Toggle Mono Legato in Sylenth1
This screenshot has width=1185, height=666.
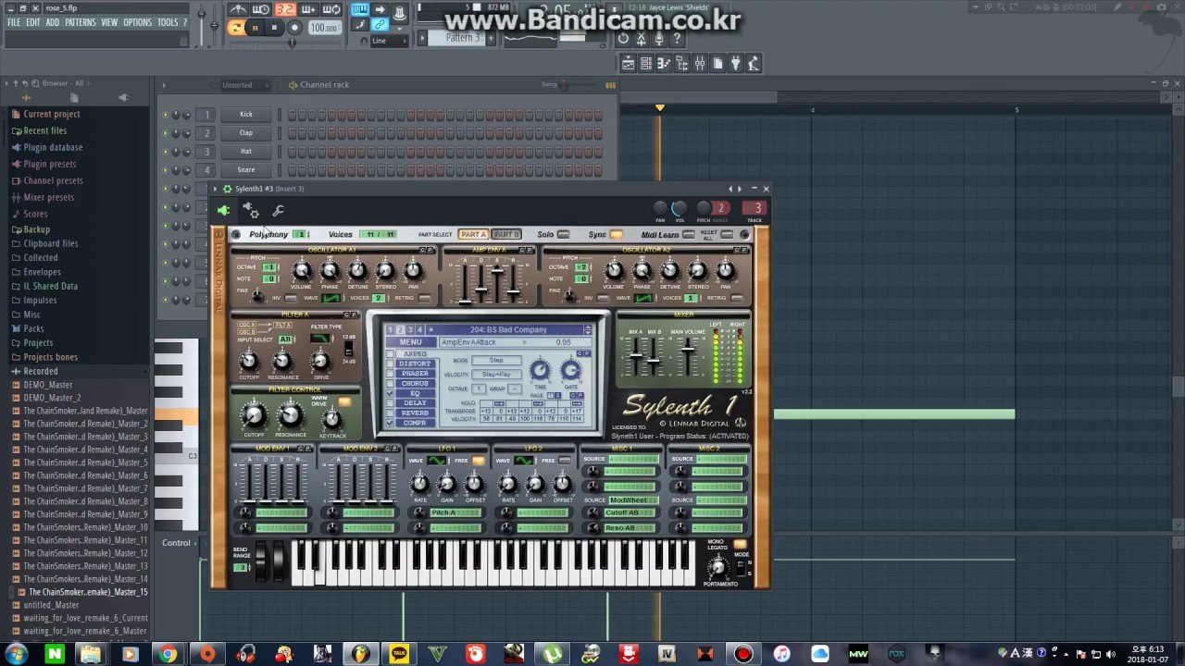pyautogui.click(x=740, y=544)
